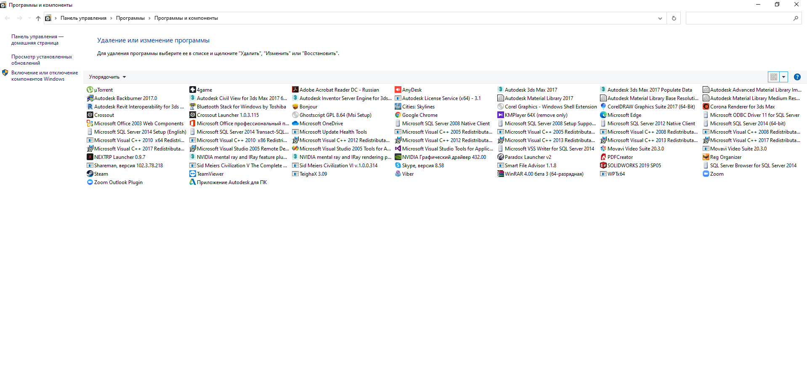Click the Movavi Video Suite pinwheel icon
807x377 pixels.
tap(603, 148)
